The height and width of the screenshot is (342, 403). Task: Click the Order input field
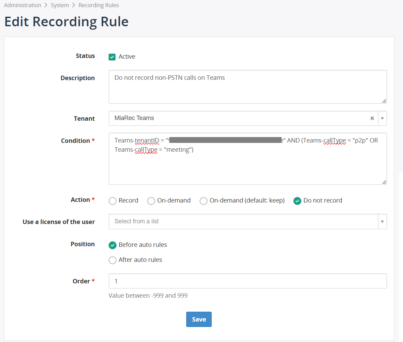[247, 281]
